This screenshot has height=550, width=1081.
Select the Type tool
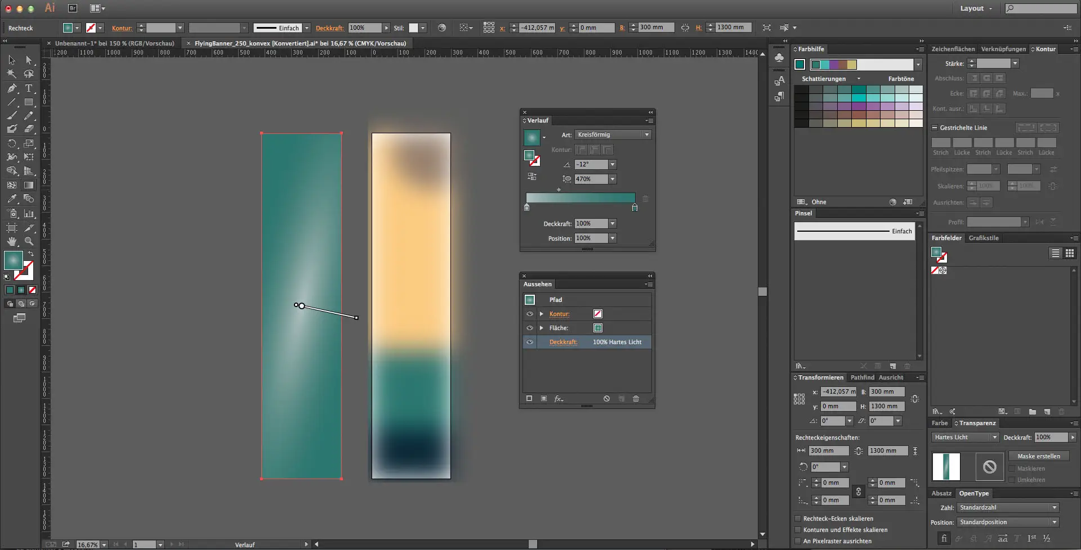(29, 88)
